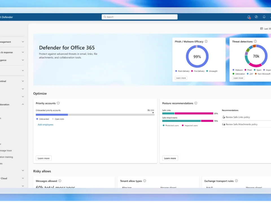The width and height of the screenshot is (271, 203).
Task: Click the Tenant allow types card title
Action: [131, 181]
